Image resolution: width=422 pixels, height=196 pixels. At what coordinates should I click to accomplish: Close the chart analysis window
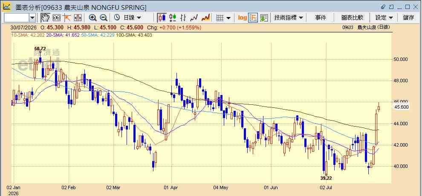click(415, 7)
